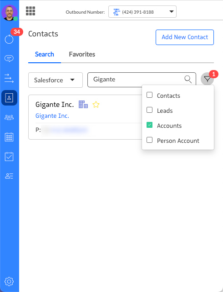This screenshot has width=223, height=292.
Task: Open the activity history icon with badge
Action: 9,39
